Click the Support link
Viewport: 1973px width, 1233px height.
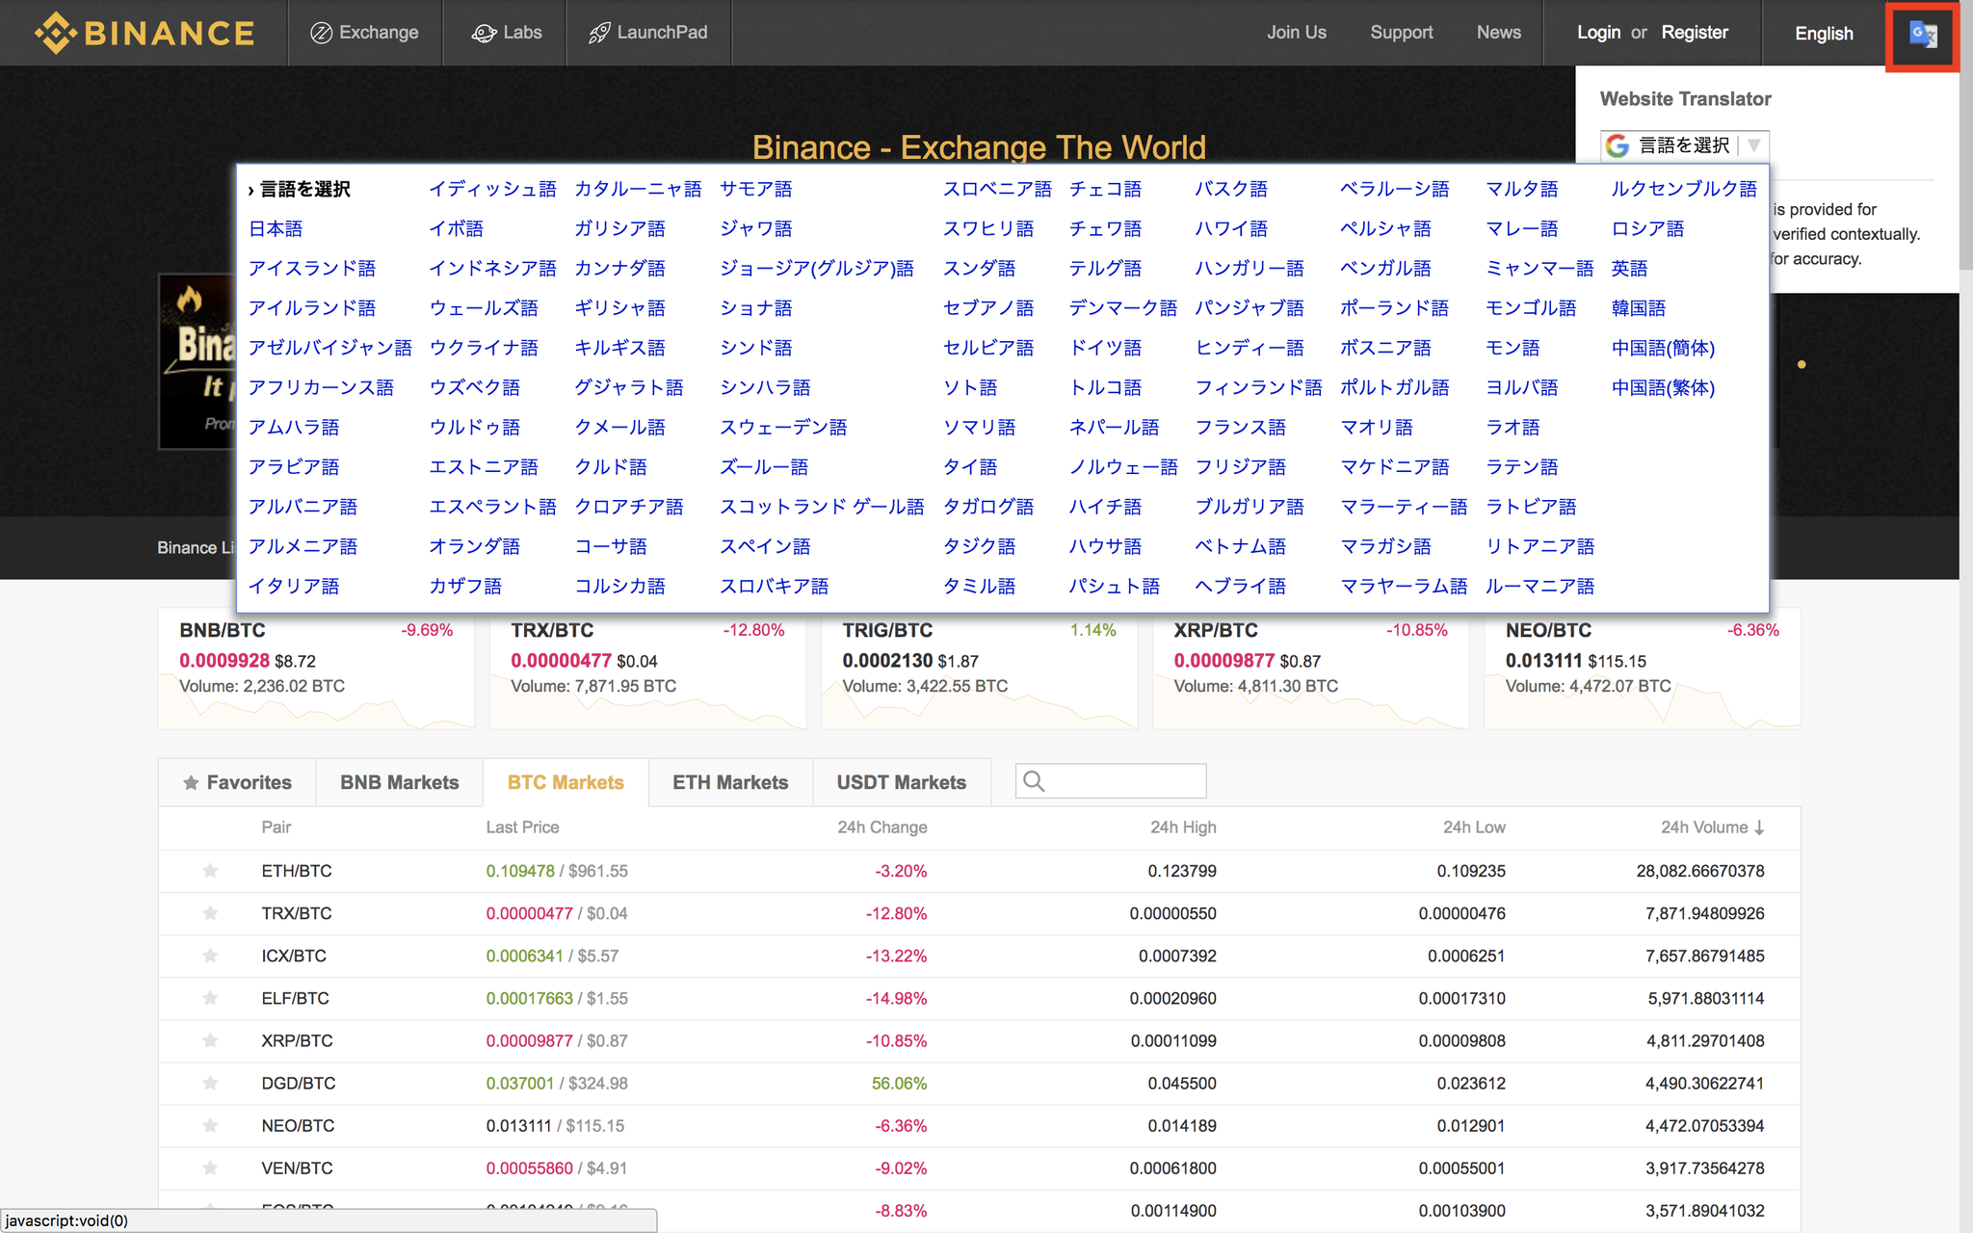[x=1402, y=33]
